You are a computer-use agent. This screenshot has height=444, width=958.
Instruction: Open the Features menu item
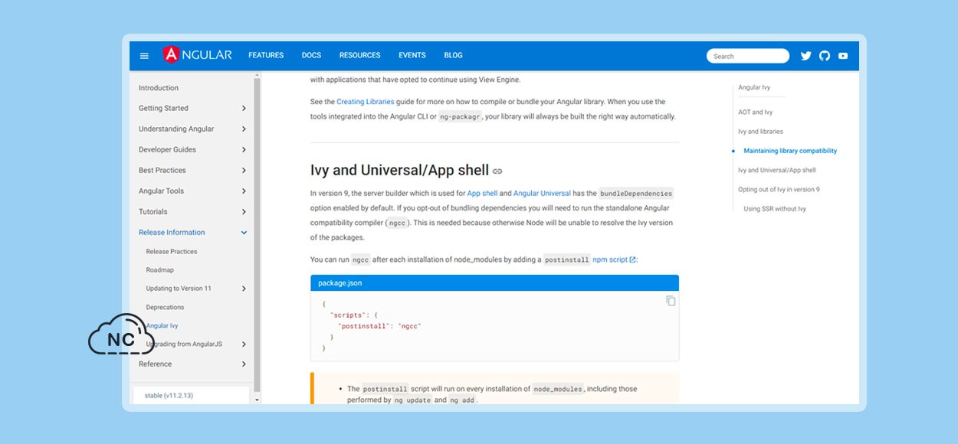266,55
